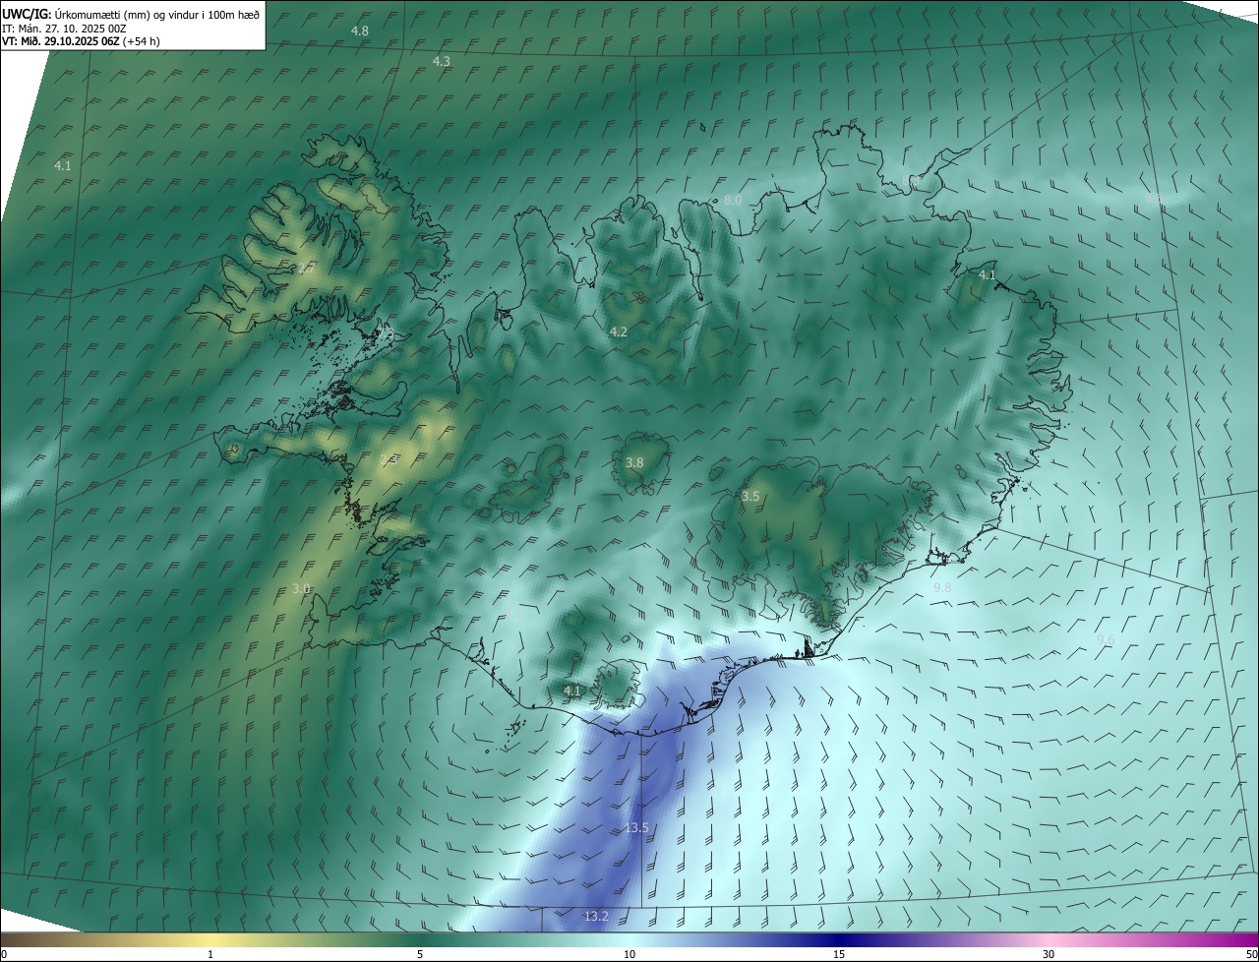The width and height of the screenshot is (1259, 962).
Task: Click the colour scale tick label 10
Action: [x=629, y=954]
